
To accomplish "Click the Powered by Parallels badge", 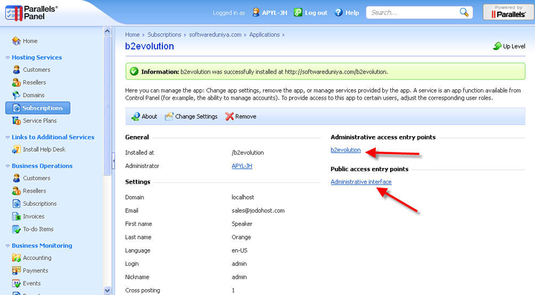I will point(508,12).
